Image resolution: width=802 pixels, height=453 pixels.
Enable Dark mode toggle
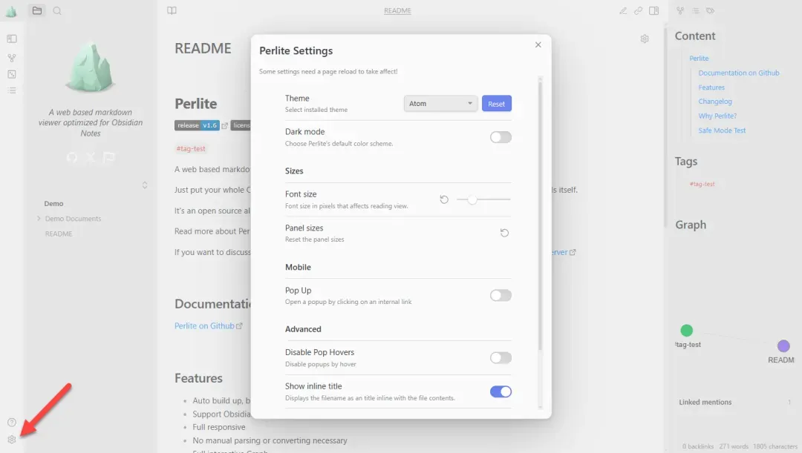pyautogui.click(x=501, y=137)
